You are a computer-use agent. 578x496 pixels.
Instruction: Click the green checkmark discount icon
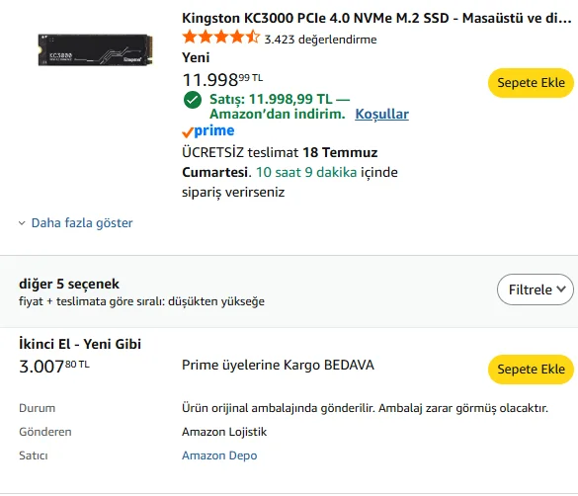[193, 100]
